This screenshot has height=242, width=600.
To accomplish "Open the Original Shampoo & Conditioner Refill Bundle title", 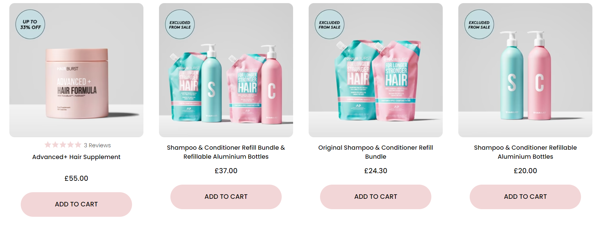I will tap(376, 152).
